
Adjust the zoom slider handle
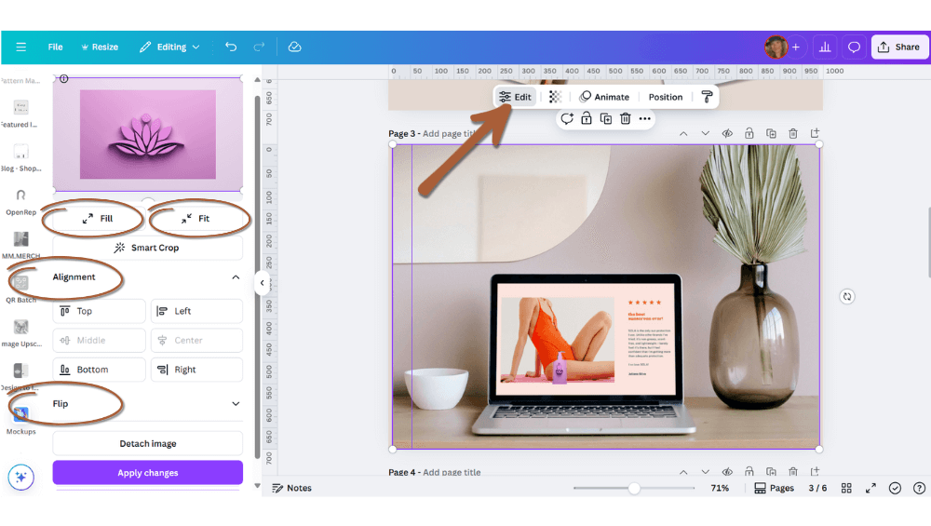coord(634,488)
